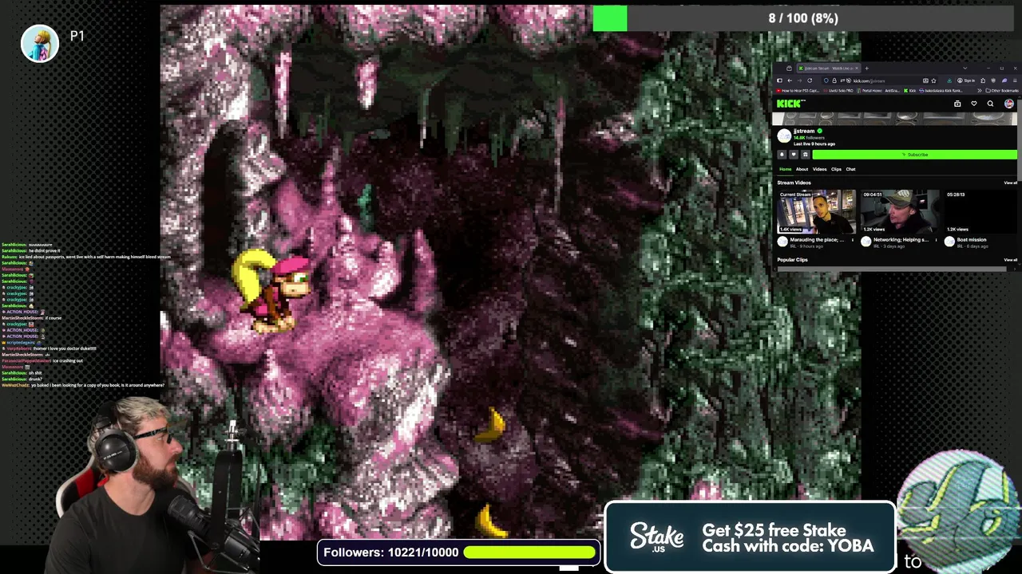Click the Kick logo in the browser page
Screen dimensions: 1022x574
coord(791,104)
